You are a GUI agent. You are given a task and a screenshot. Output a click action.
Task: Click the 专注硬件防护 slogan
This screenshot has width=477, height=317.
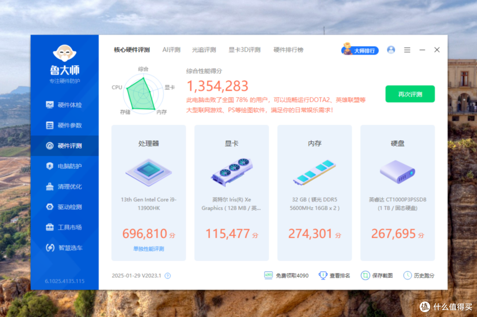click(64, 81)
